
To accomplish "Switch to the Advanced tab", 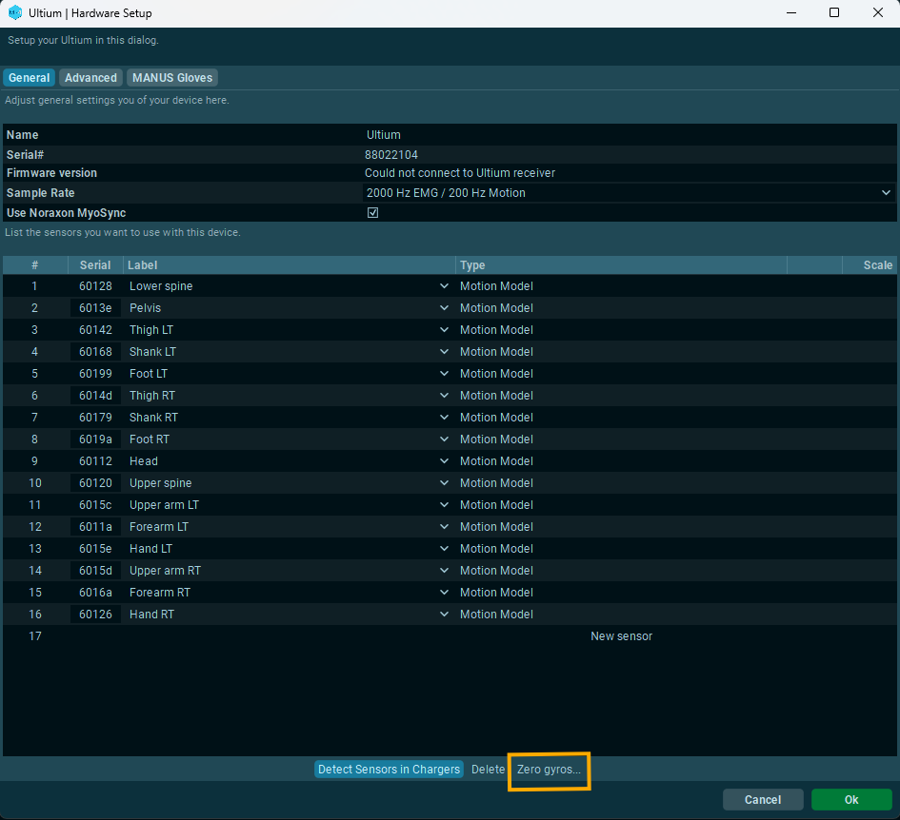I will 90,78.
